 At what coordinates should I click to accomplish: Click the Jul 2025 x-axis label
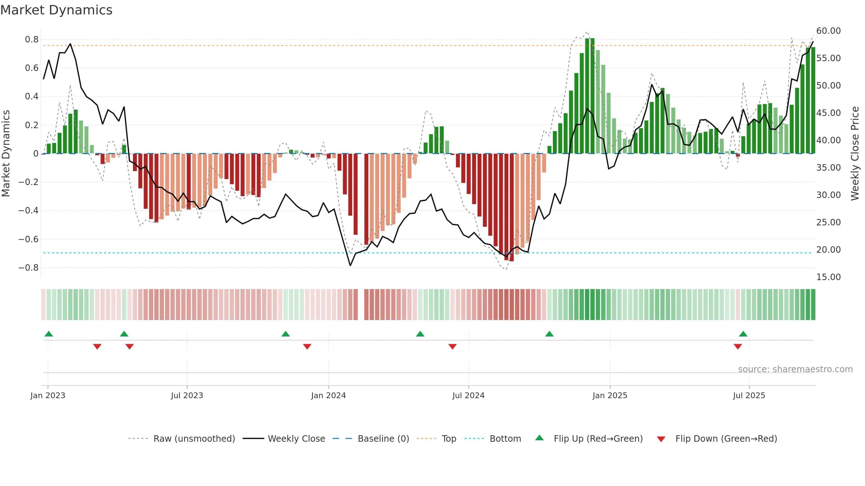(x=749, y=395)
